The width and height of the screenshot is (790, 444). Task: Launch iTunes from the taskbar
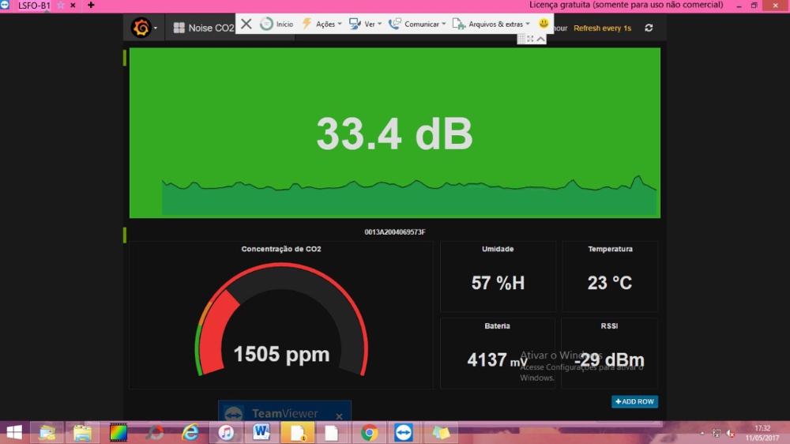[227, 432]
